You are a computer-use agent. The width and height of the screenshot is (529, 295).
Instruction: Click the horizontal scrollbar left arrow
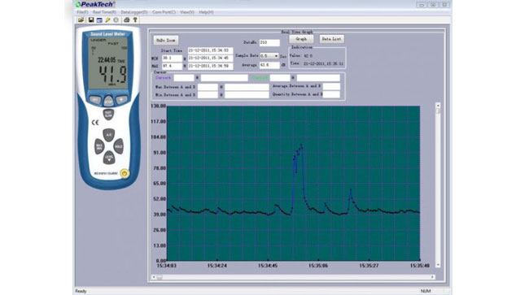click(x=154, y=277)
